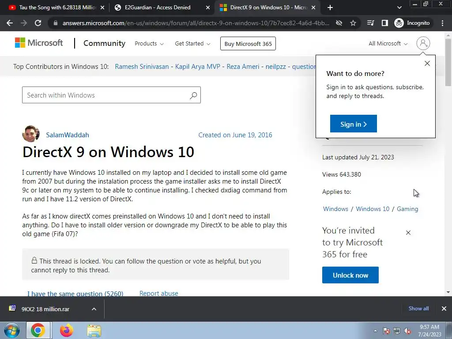Click the search magnifier icon
Screen dimensions: 452x339
tap(193, 95)
